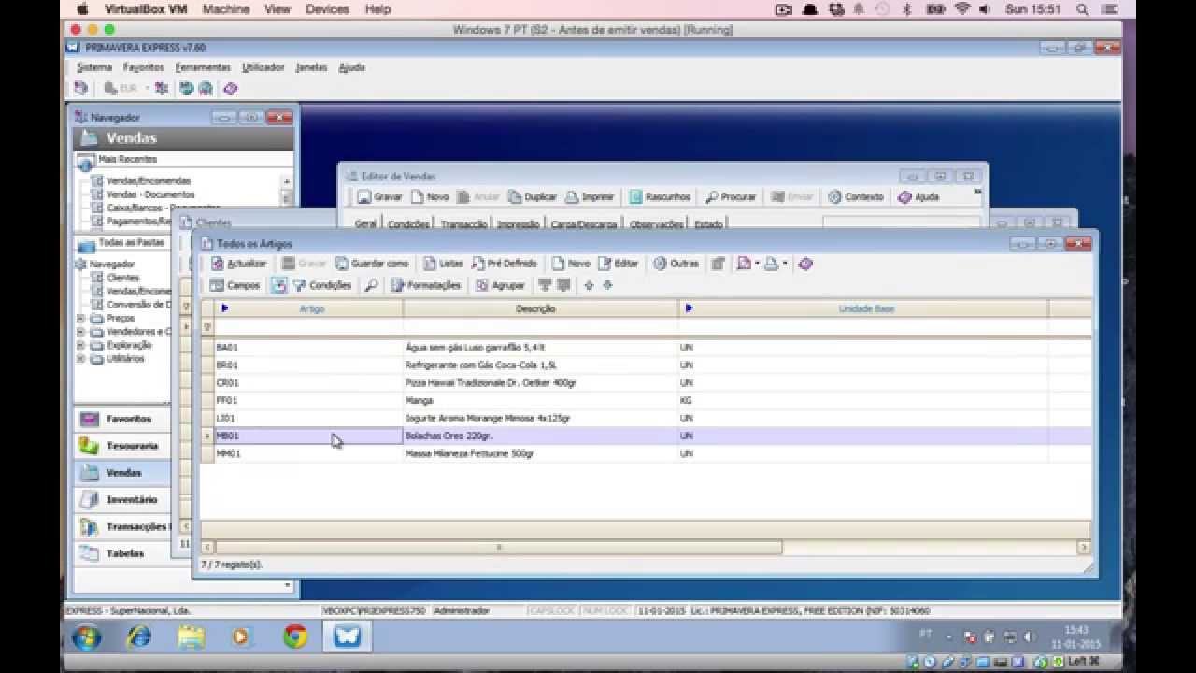Open the Inventário navigator section
Screen dimensions: 1196x673
pyautogui.click(x=121, y=499)
